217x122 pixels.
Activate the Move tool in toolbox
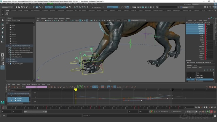click(2, 33)
